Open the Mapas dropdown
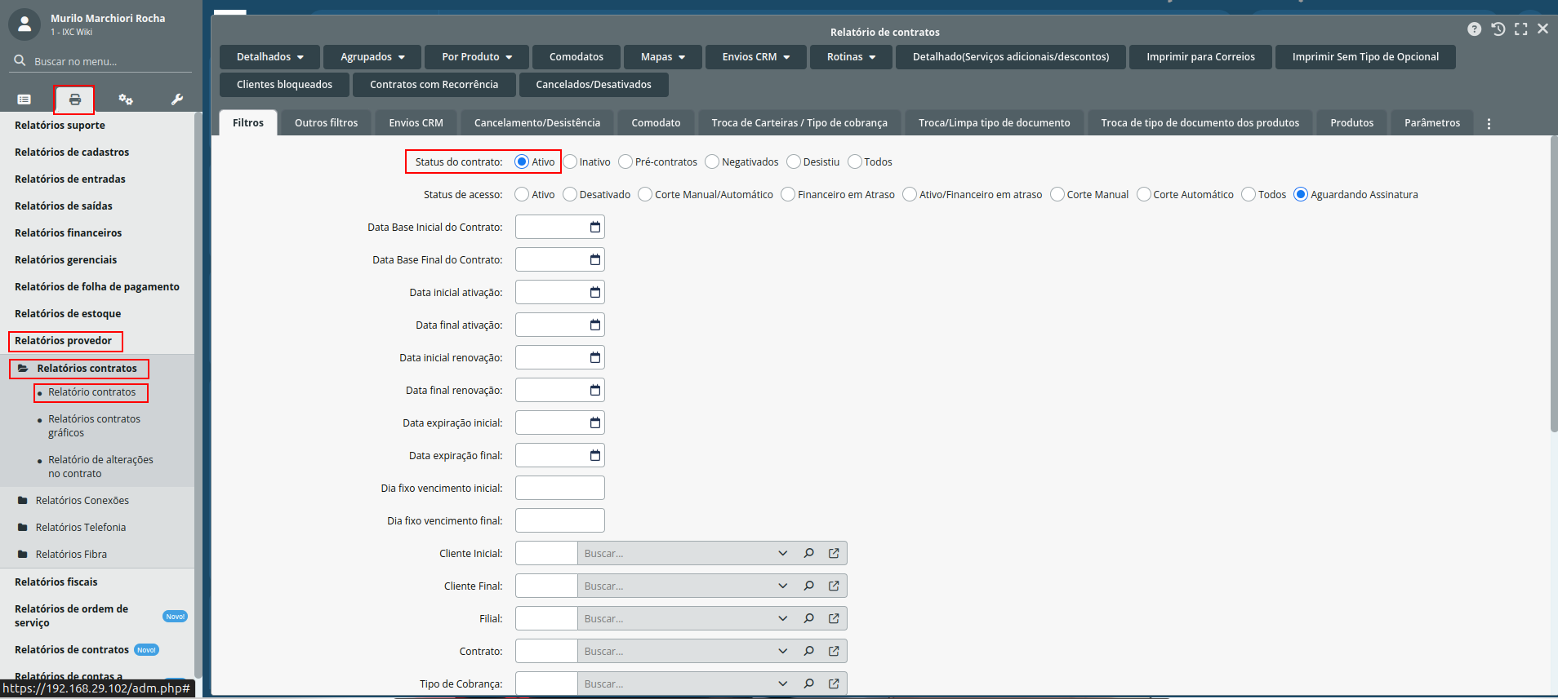1558x699 pixels. point(663,57)
